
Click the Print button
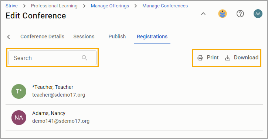[x=208, y=58]
